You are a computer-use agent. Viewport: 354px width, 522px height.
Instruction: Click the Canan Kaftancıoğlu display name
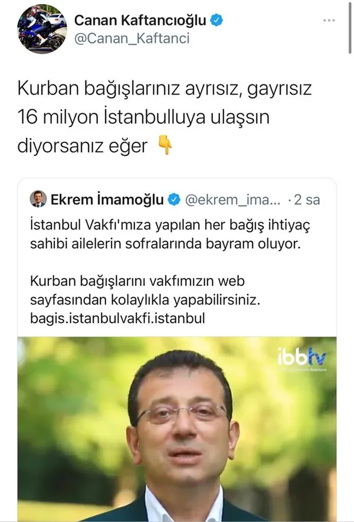[140, 21]
